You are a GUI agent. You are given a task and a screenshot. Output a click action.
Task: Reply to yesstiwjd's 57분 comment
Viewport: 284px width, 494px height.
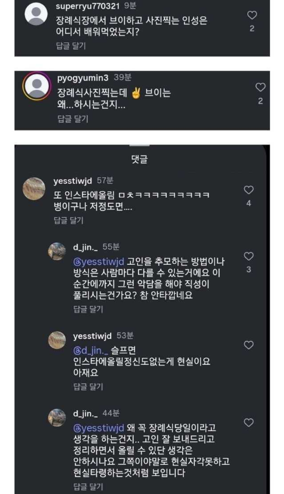(68, 221)
